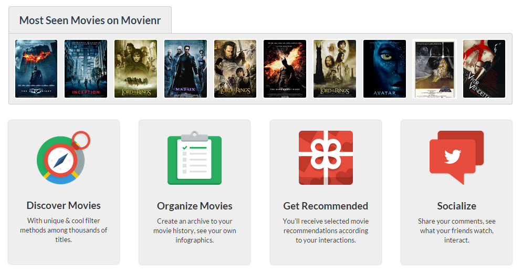Select the Inception movie poster

(86, 69)
